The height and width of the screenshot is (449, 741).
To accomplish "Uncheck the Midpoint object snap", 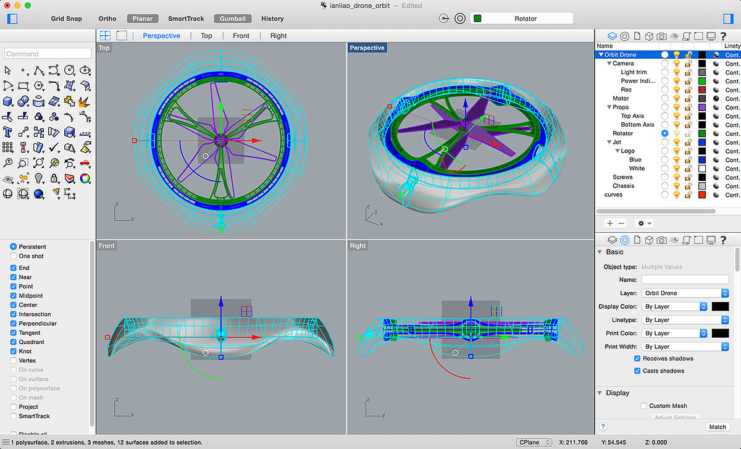I will (x=14, y=296).
